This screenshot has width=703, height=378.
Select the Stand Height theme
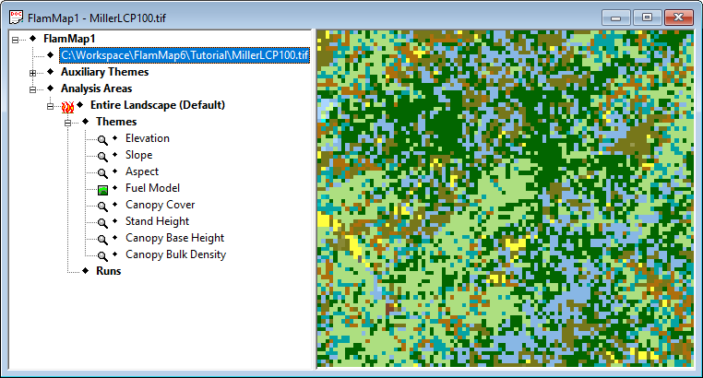coord(158,221)
